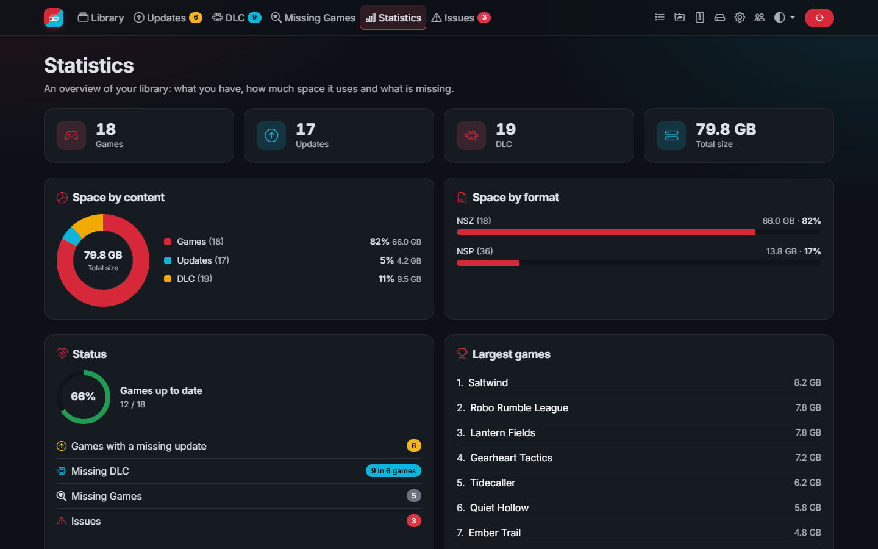This screenshot has height=549, width=878.
Task: Click the up-arrow icon on the Updates card
Action: coord(271,135)
